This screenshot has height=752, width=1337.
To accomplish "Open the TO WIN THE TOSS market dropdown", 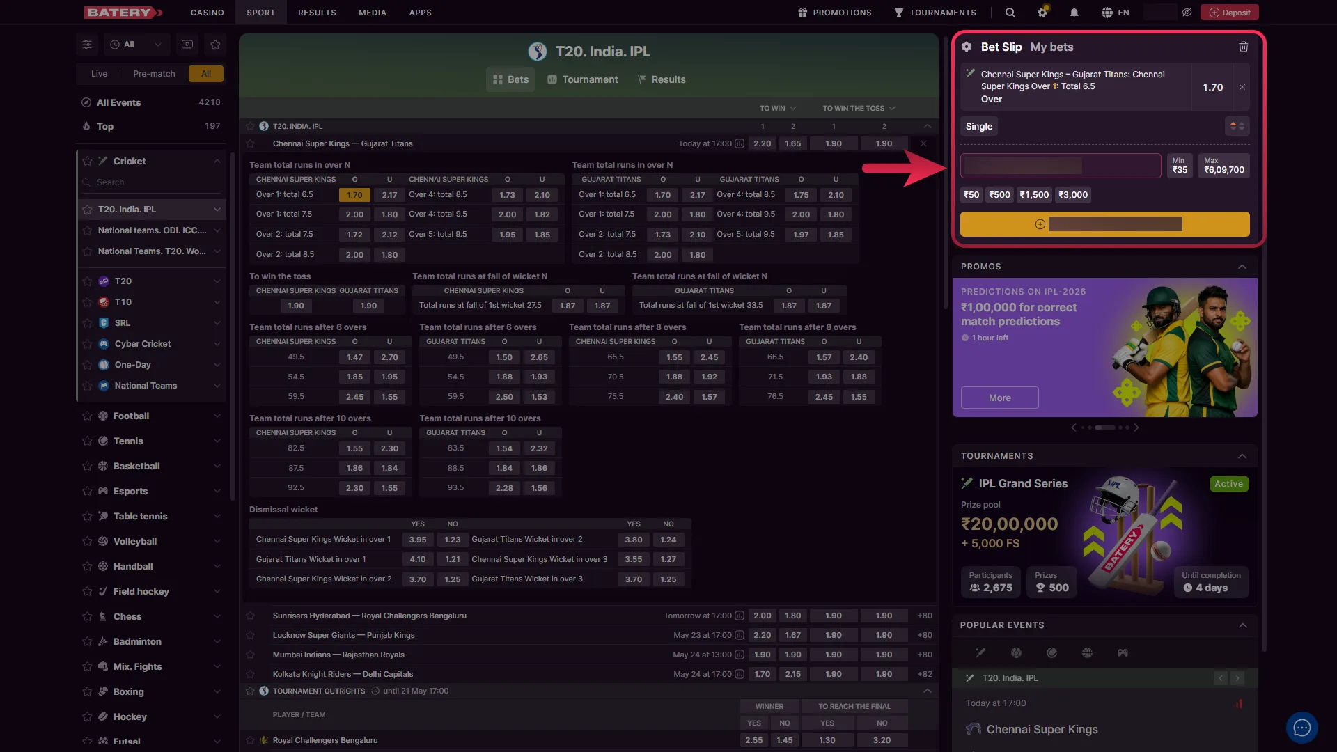I will (x=859, y=108).
